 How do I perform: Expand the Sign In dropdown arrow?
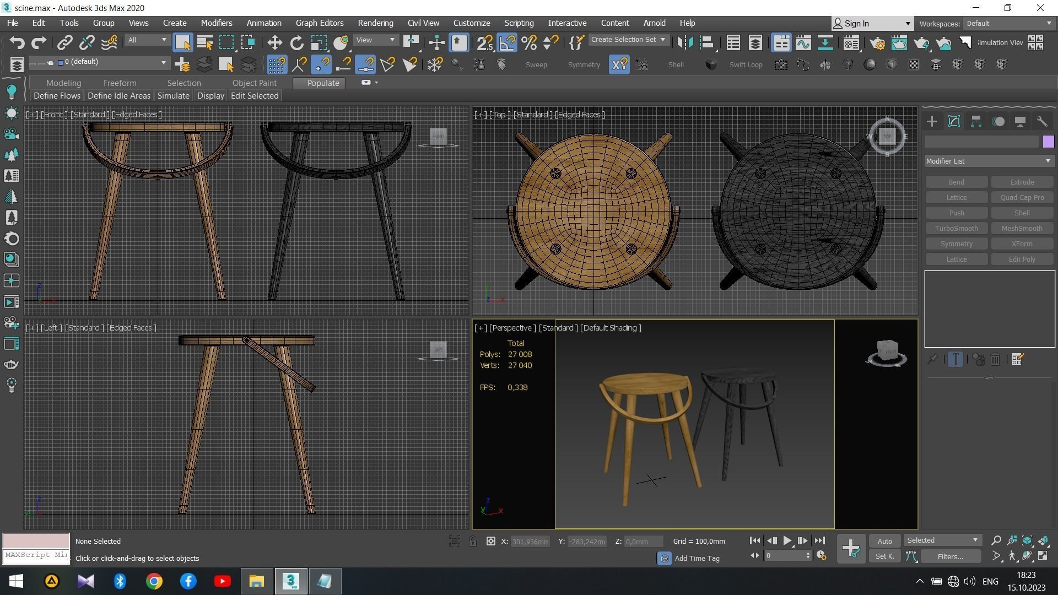click(908, 24)
